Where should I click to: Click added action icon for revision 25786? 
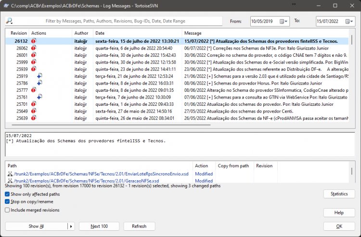click(x=39, y=83)
